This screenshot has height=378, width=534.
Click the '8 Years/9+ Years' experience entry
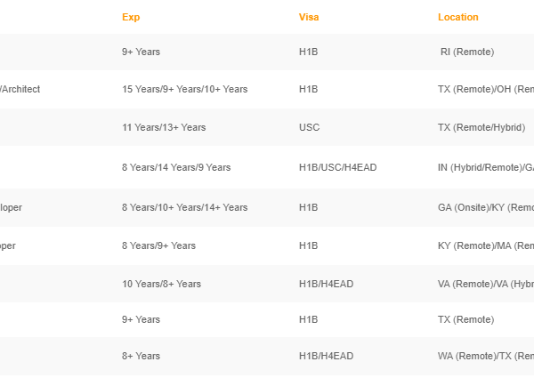click(158, 245)
